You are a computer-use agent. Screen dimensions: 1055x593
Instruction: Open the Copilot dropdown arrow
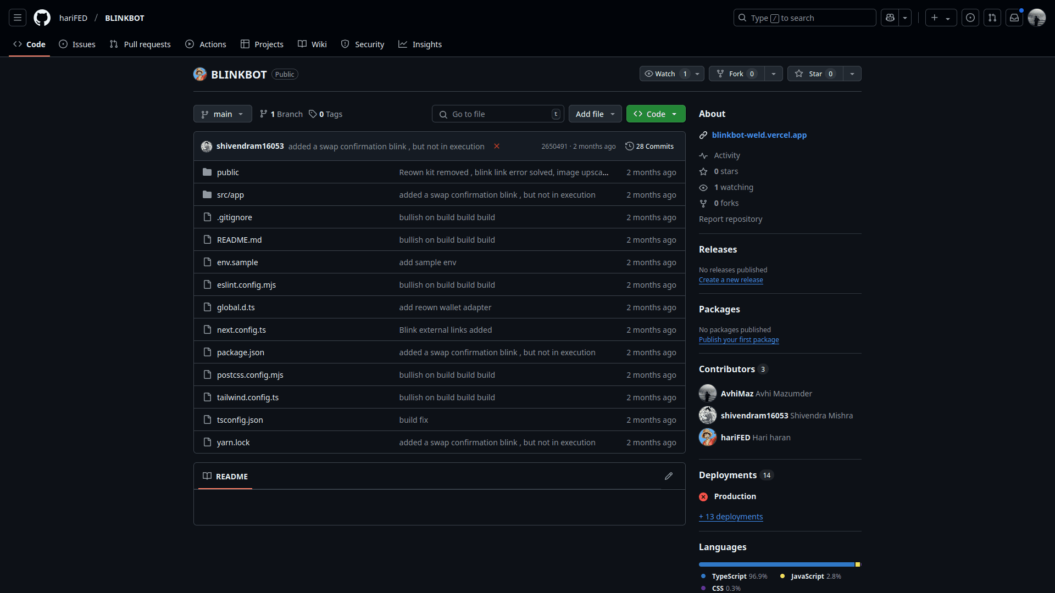(x=905, y=18)
